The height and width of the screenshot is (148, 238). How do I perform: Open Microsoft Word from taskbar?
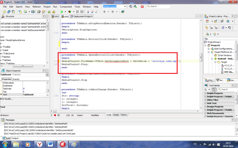point(50,144)
